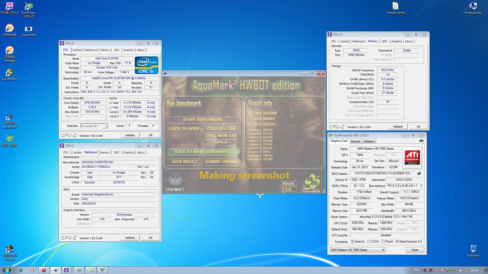
Task: Click the GPU-Z button in AquaMark
Action: click(x=221, y=142)
